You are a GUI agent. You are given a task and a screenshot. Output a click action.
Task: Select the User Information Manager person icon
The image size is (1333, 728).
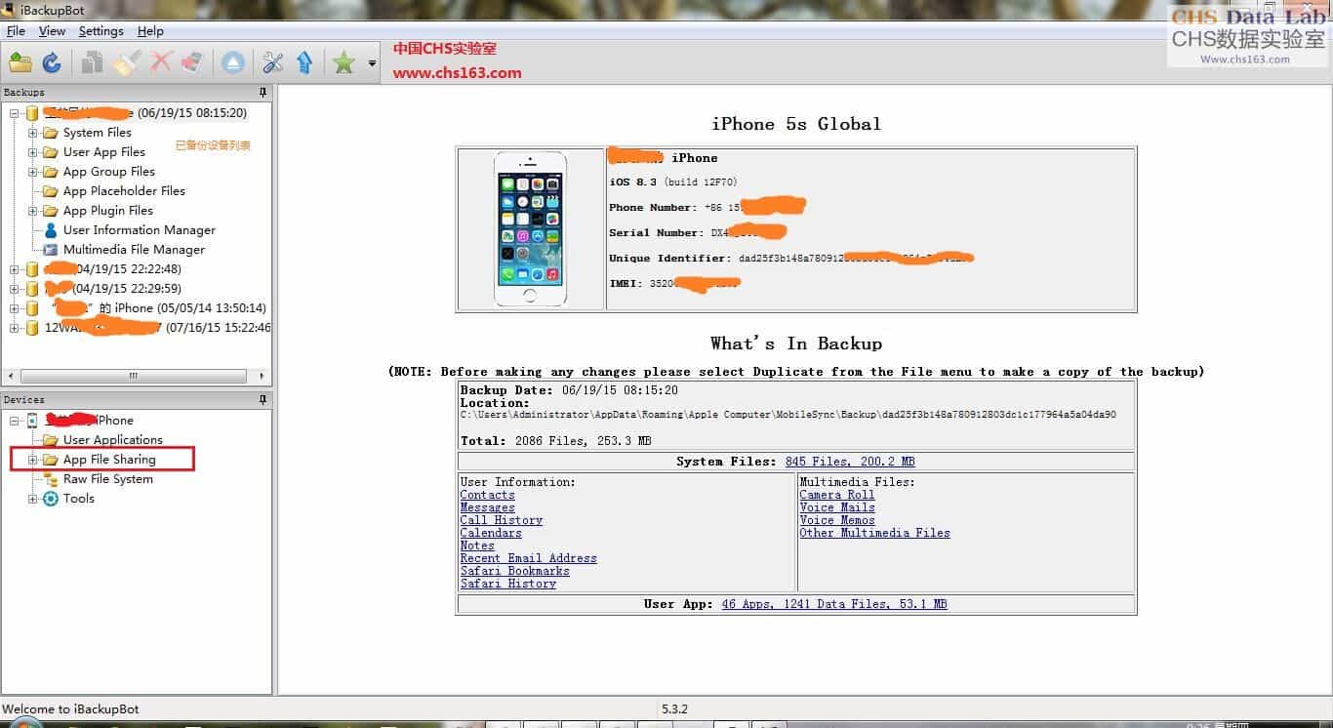pyautogui.click(x=51, y=230)
